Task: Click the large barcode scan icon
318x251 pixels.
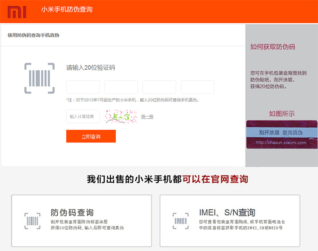Action: (x=39, y=78)
